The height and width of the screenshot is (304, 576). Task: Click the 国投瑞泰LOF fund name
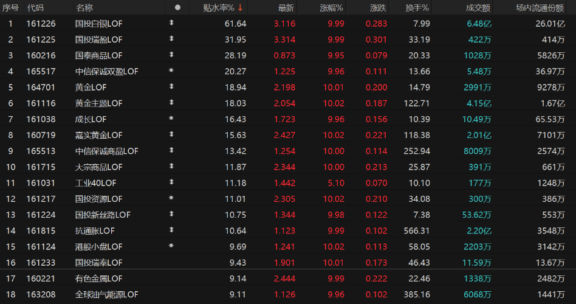[98, 263]
